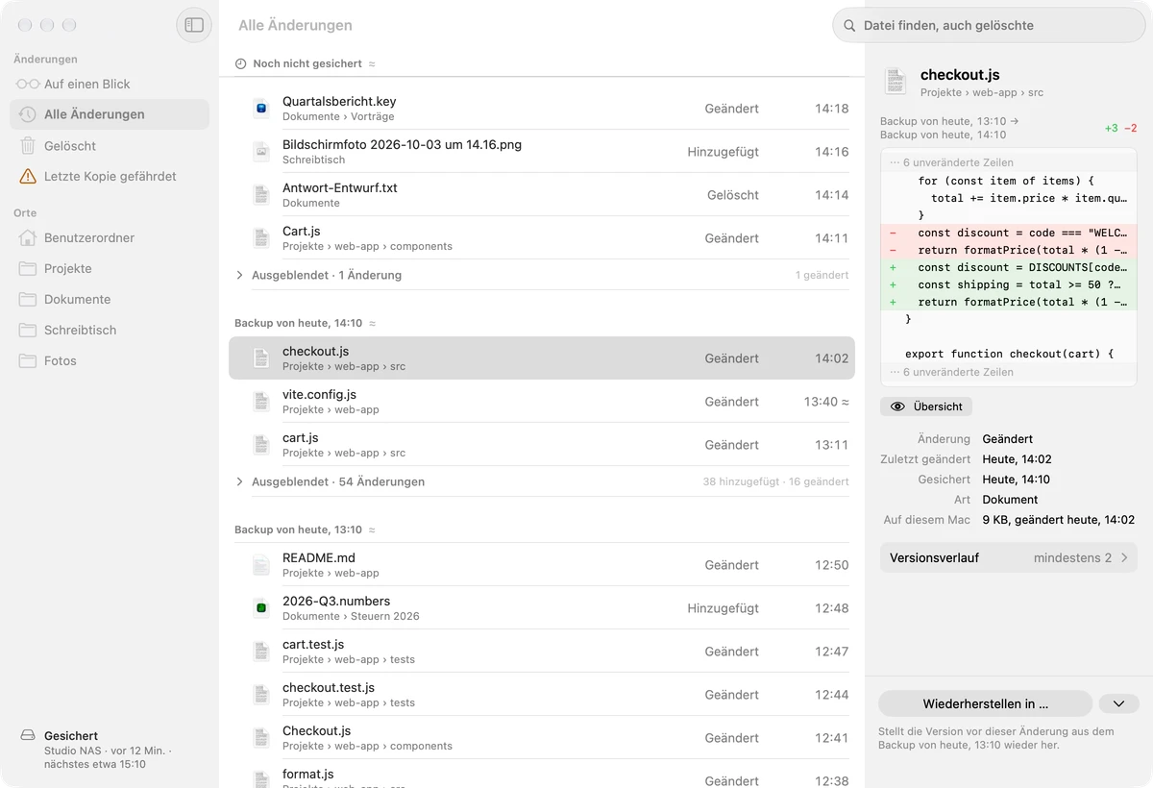Click the Hinzugefügt status of Bildschirmfoto row
Viewport: 1153px width, 788px height.
723,152
